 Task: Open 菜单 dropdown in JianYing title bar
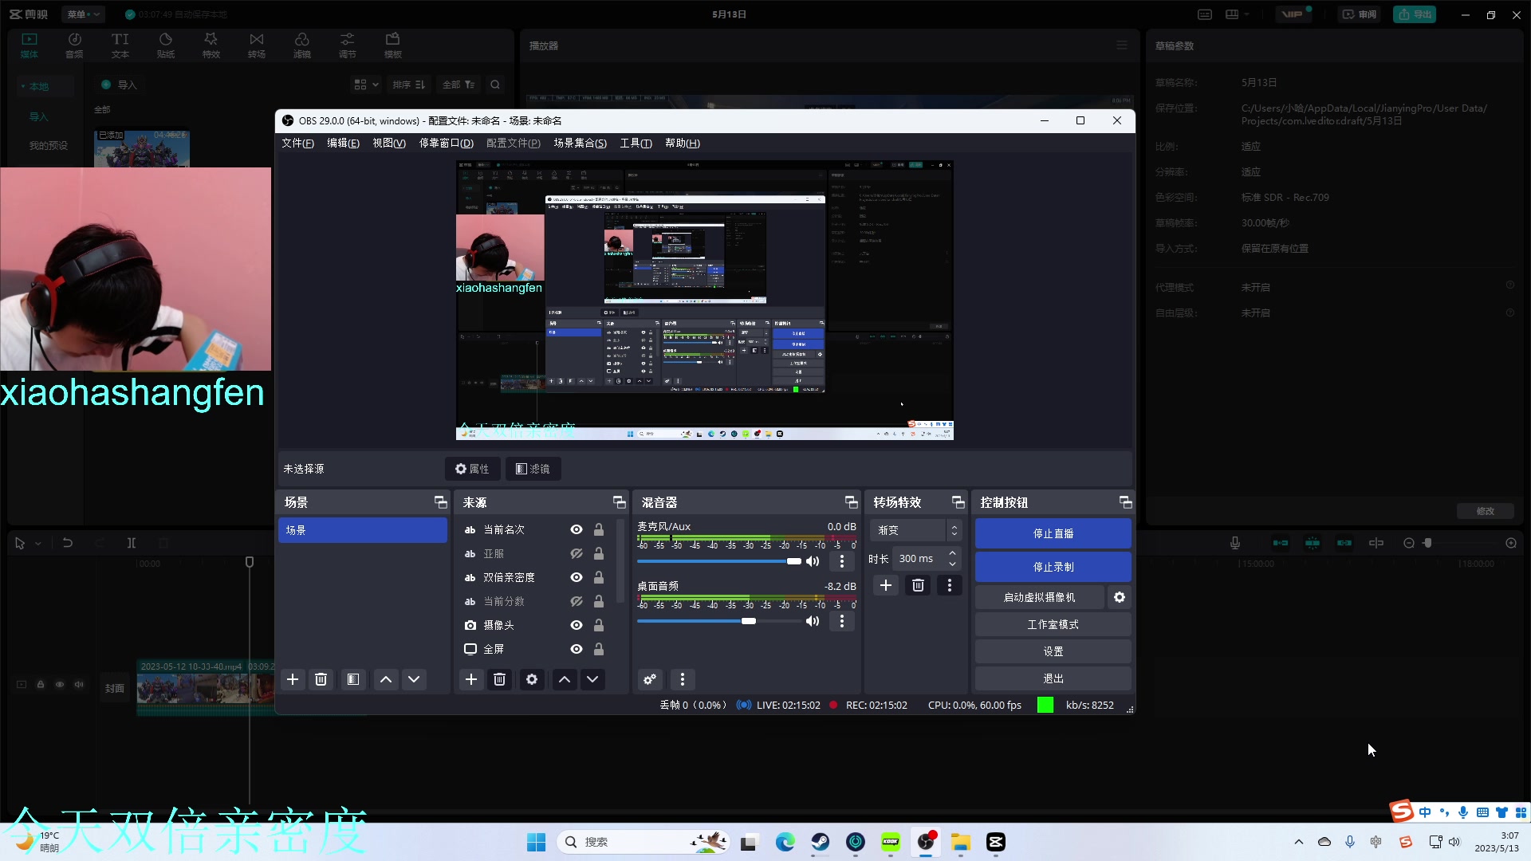84,14
